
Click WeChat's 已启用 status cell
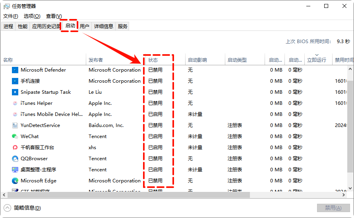pyautogui.click(x=155, y=136)
